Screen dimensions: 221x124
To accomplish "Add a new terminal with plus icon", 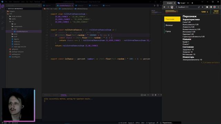I will tap(148, 95).
